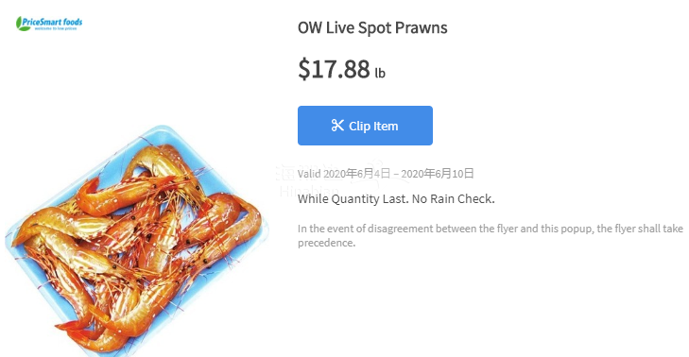Viewport: 689px width, 357px height.
Task: Click 'While Quantity Last. No Rain Check.' text
Action: [x=396, y=199]
